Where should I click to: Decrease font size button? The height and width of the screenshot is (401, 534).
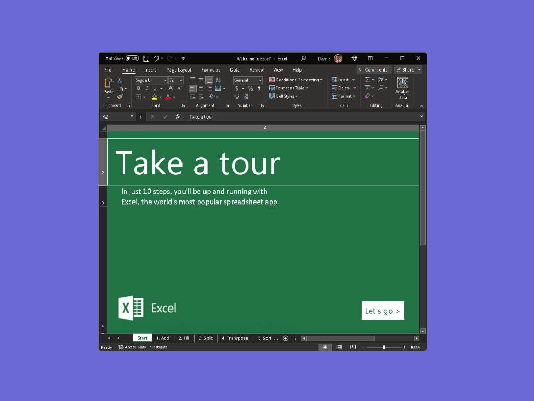[x=179, y=88]
